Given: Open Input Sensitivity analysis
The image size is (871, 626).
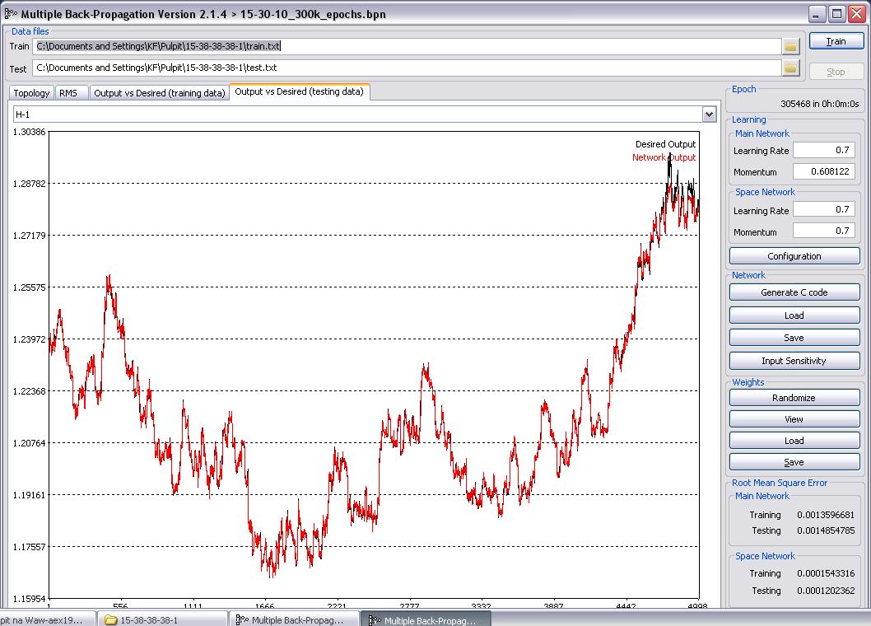Looking at the screenshot, I should tap(794, 361).
